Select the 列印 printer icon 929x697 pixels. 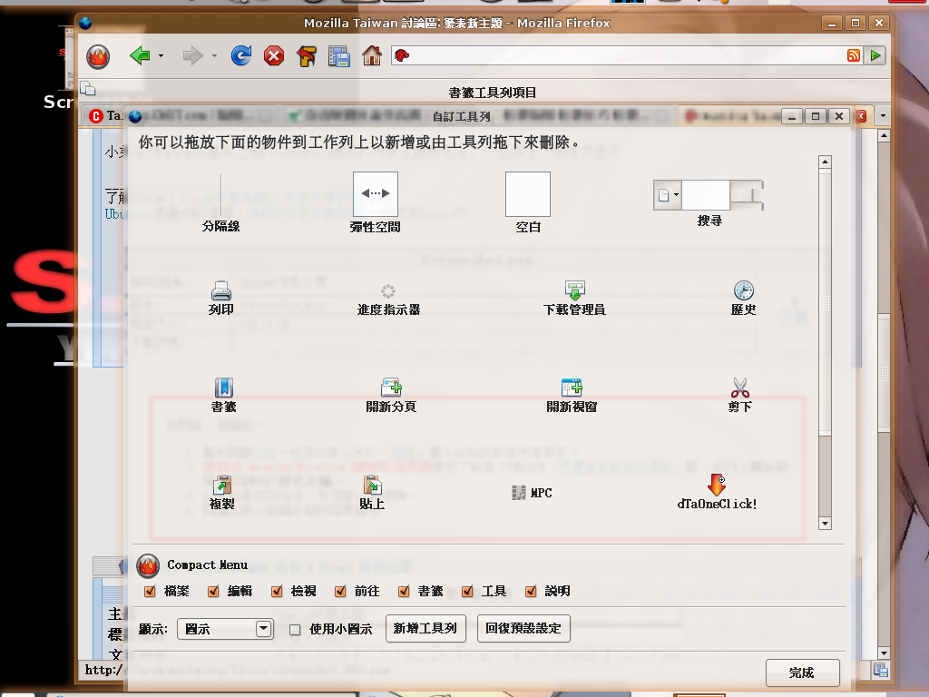tap(221, 290)
